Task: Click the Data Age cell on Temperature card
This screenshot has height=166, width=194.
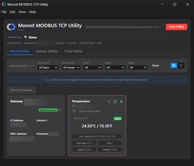Action: point(84,143)
